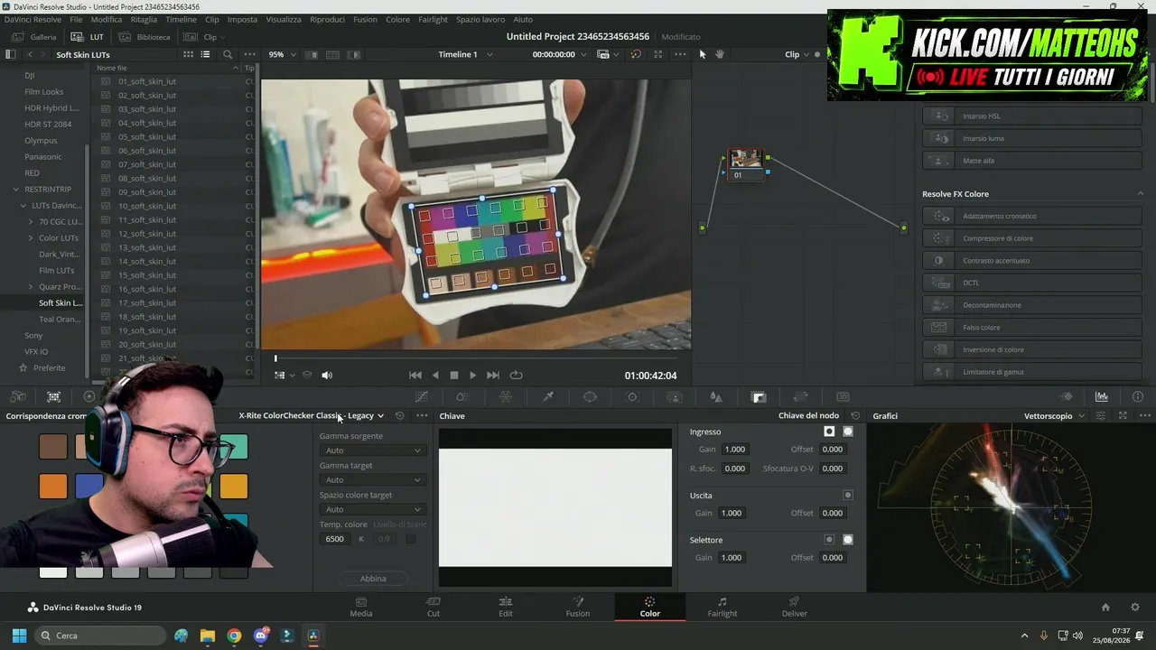Open the Timeline 1 selector dropdown
This screenshot has width=1156, height=650.
(x=465, y=54)
